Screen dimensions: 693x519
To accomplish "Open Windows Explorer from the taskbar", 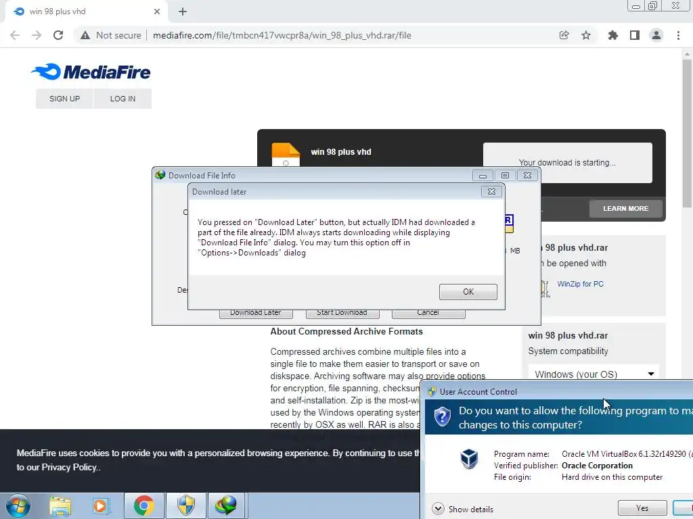I will (x=60, y=506).
